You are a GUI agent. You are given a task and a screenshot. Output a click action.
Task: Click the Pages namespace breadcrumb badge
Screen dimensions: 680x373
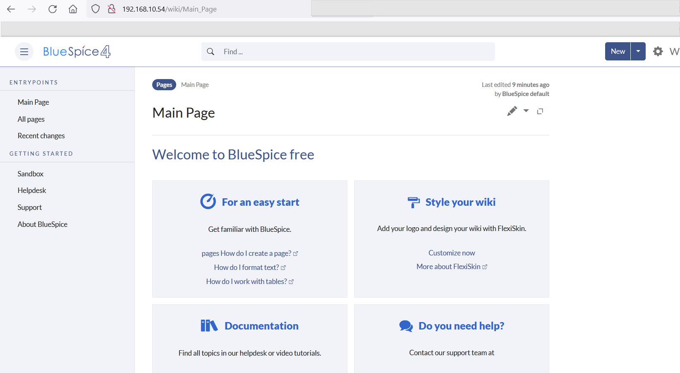pos(164,85)
